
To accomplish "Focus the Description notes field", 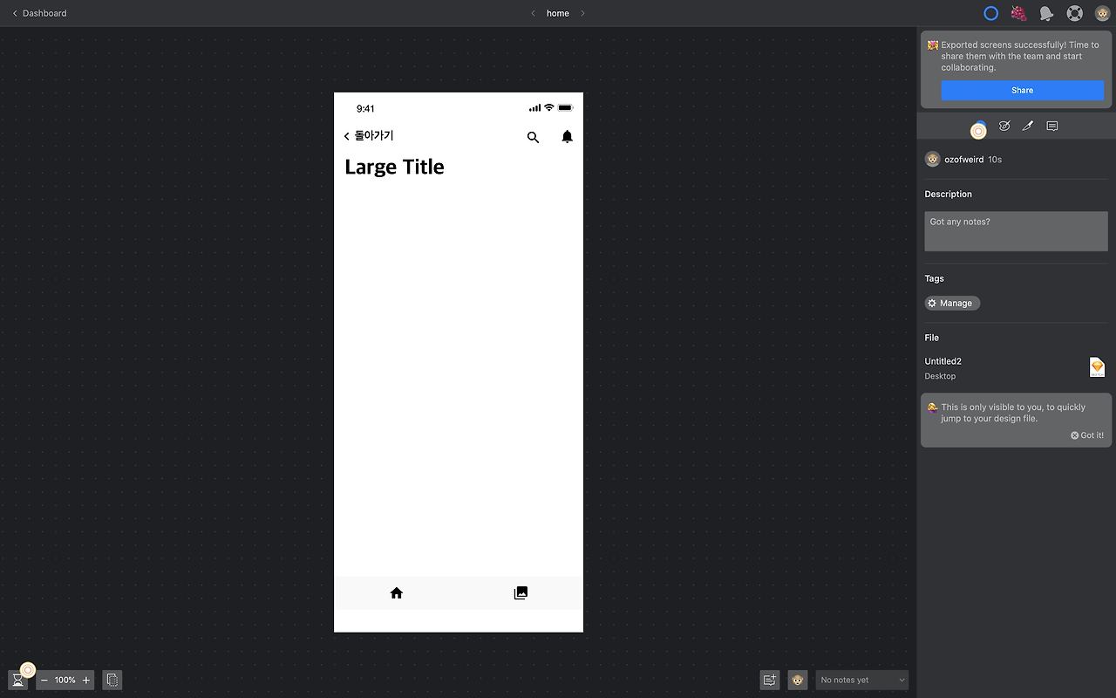I will point(1016,231).
